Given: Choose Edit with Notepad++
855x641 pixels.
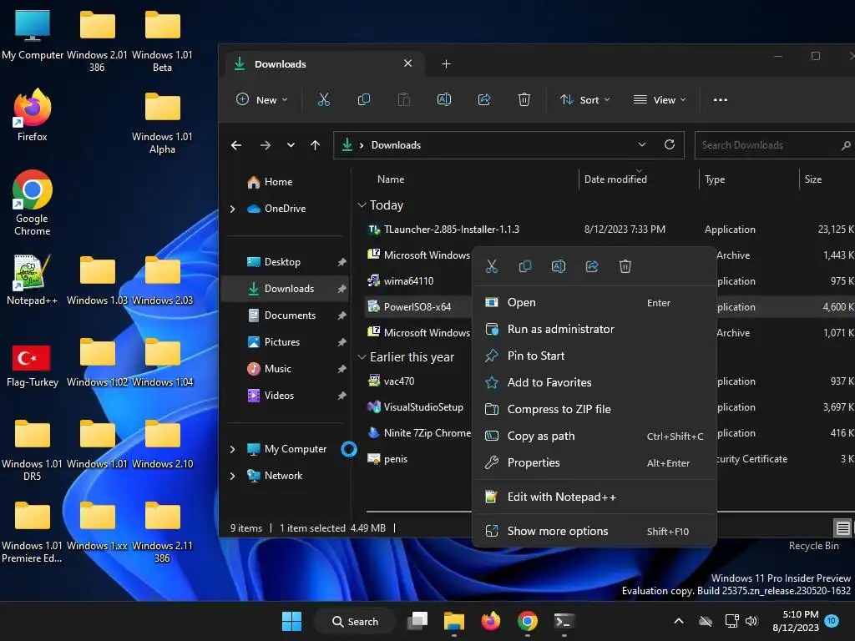Looking at the screenshot, I should (594, 497).
